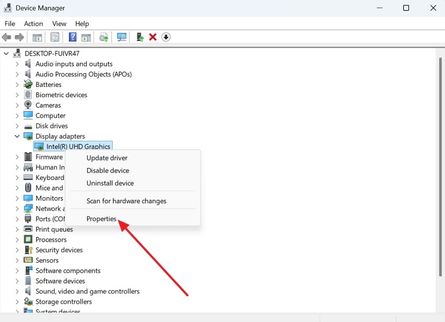Expand the Network adapters category
The width and height of the screenshot is (445, 322).
pos(17,208)
